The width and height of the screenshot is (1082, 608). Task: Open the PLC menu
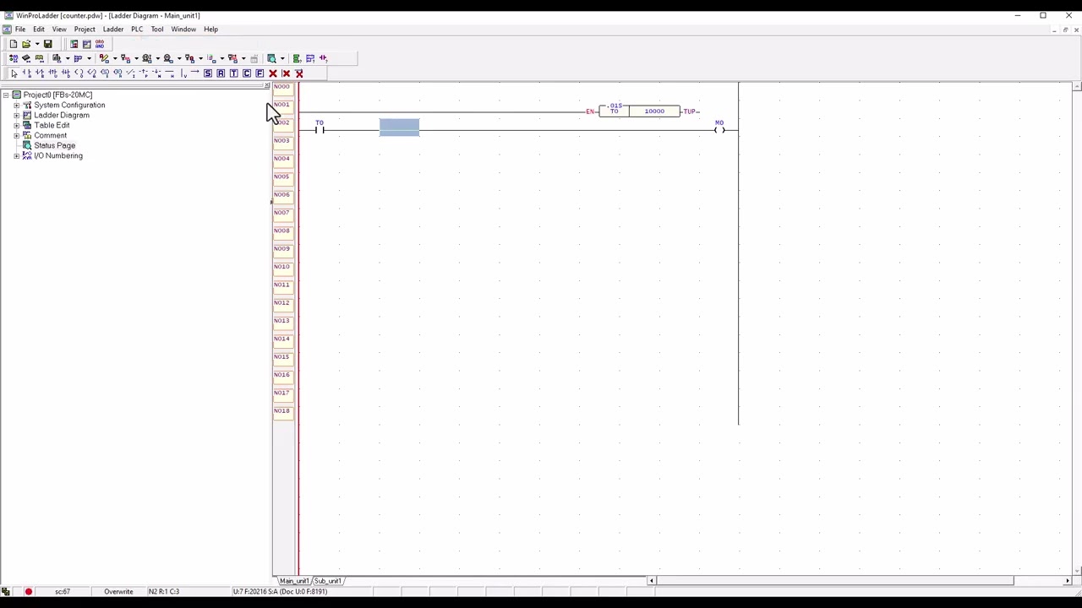point(137,29)
